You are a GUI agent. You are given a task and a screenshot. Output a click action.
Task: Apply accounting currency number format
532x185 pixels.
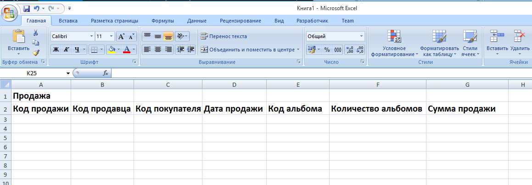click(x=312, y=50)
